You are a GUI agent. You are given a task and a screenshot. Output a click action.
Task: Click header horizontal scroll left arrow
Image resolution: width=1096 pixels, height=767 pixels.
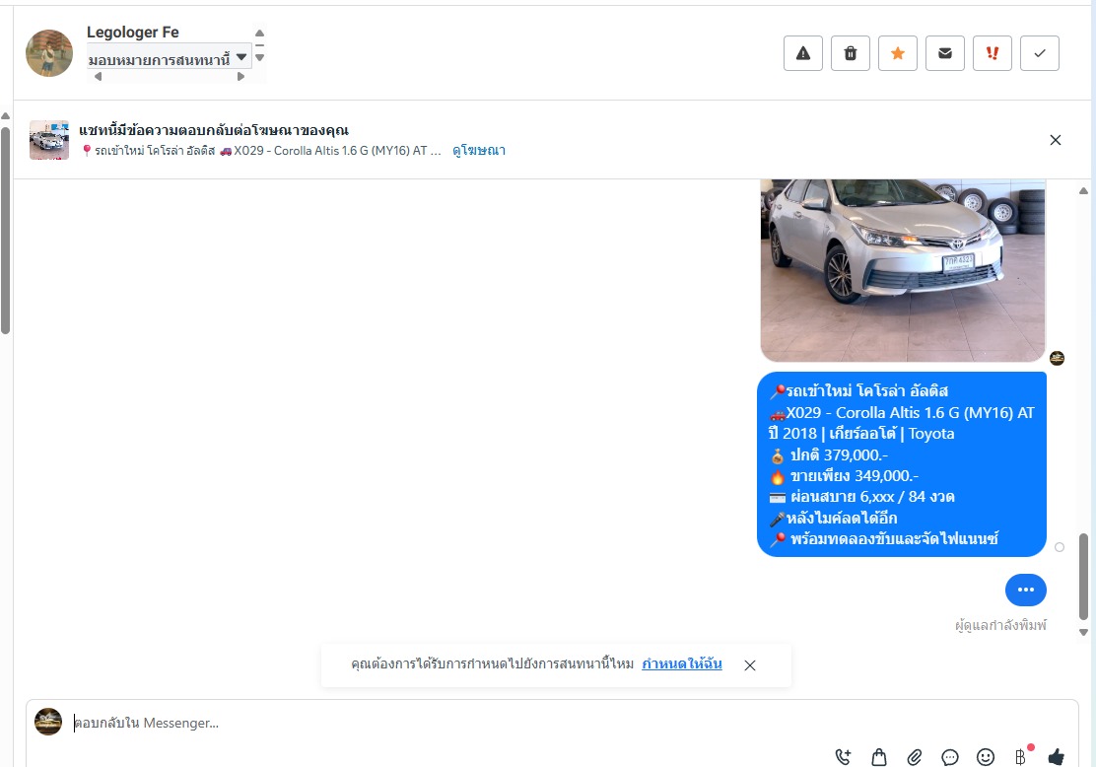click(x=98, y=77)
